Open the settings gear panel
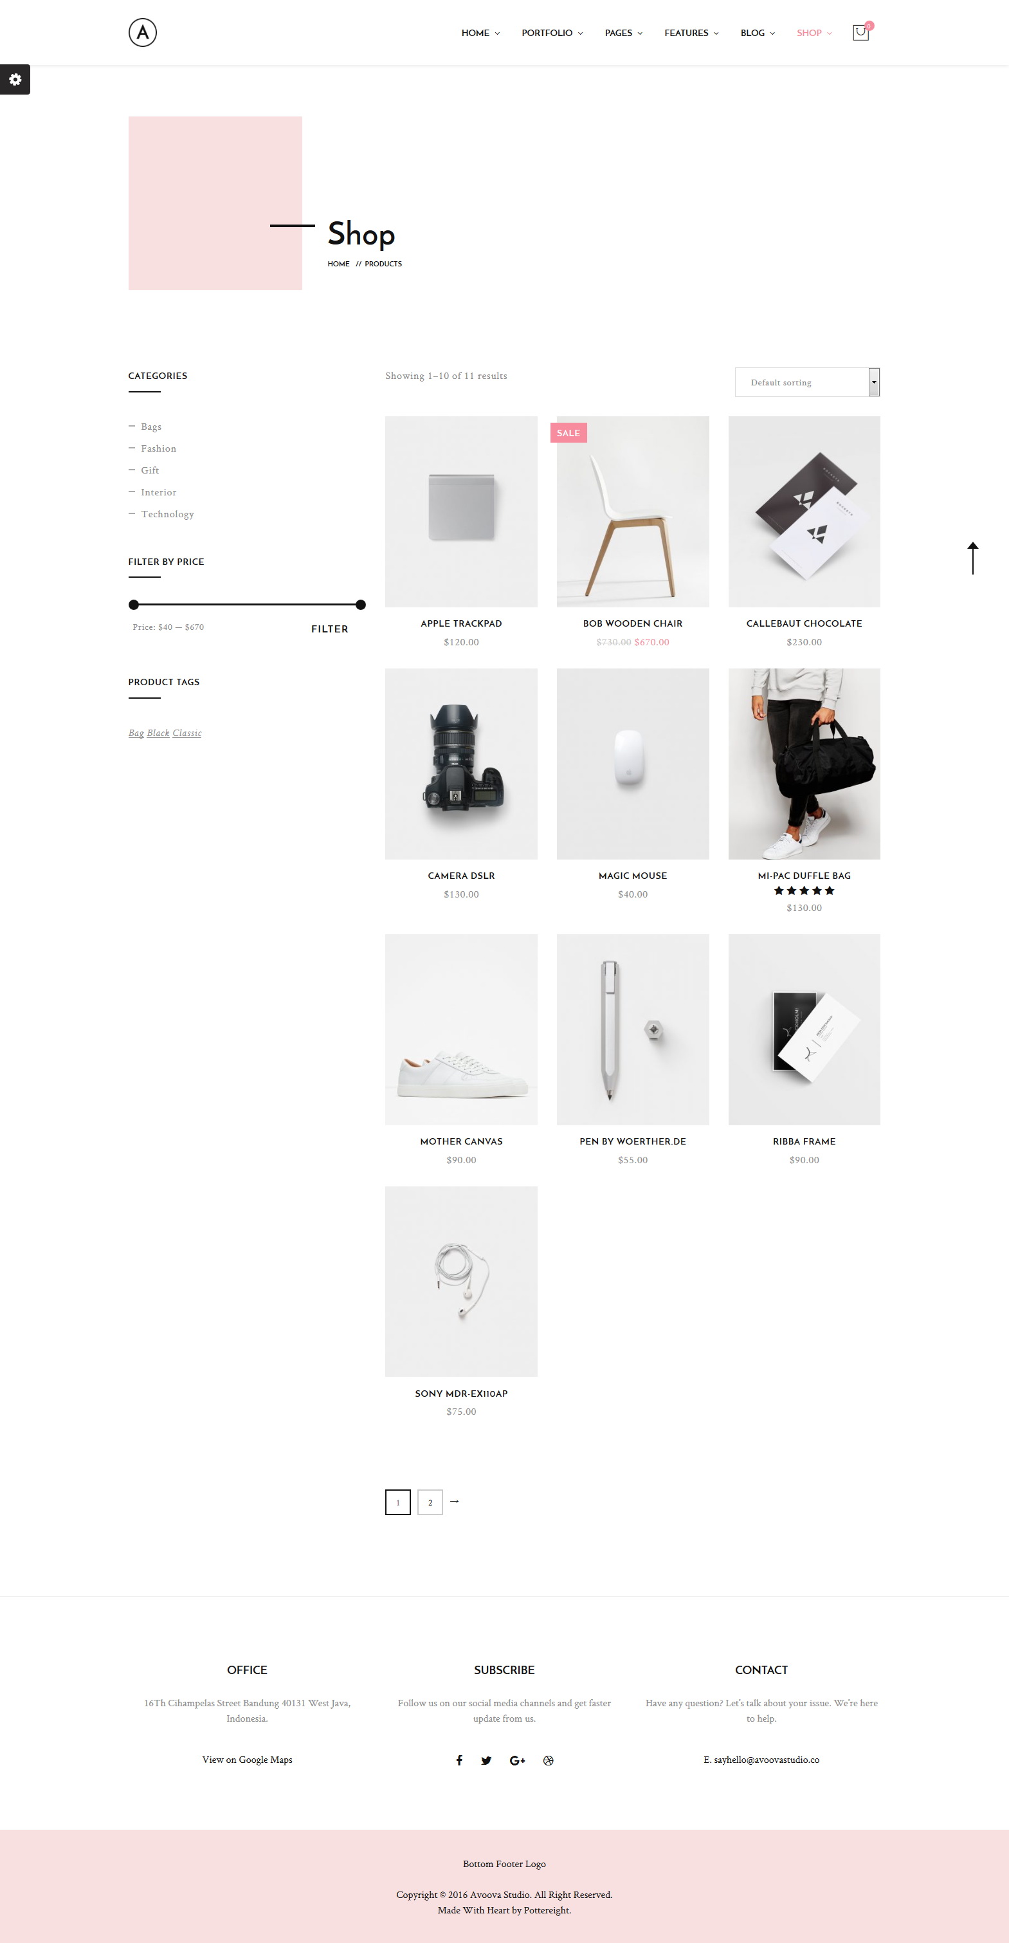 click(x=15, y=79)
